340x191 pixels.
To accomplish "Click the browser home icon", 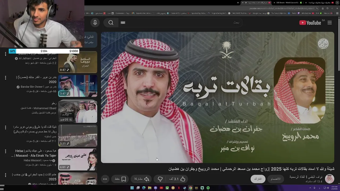I will click(323, 8).
